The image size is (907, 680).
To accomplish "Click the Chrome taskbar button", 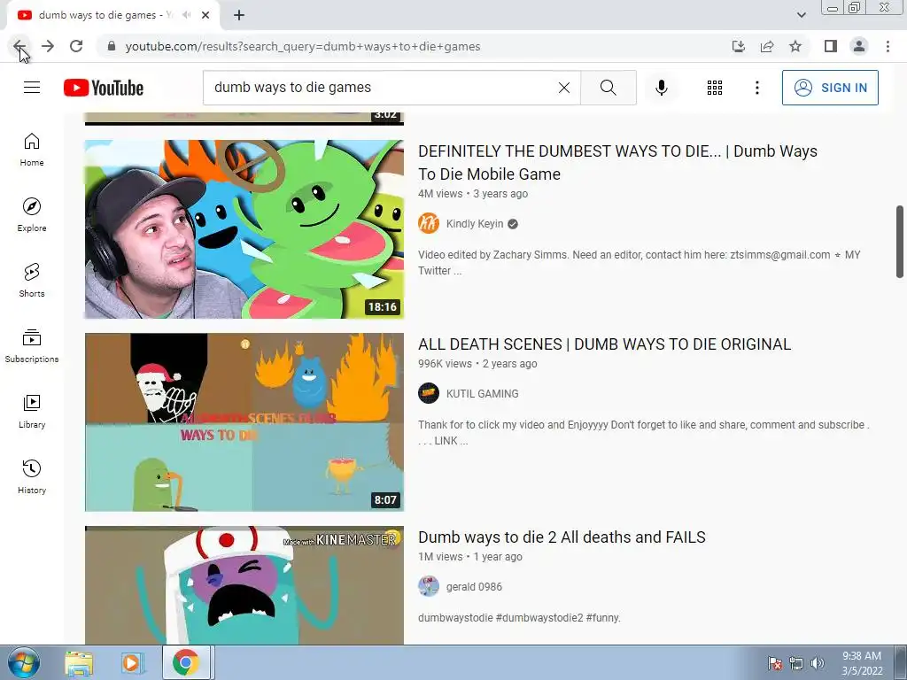I will (186, 662).
